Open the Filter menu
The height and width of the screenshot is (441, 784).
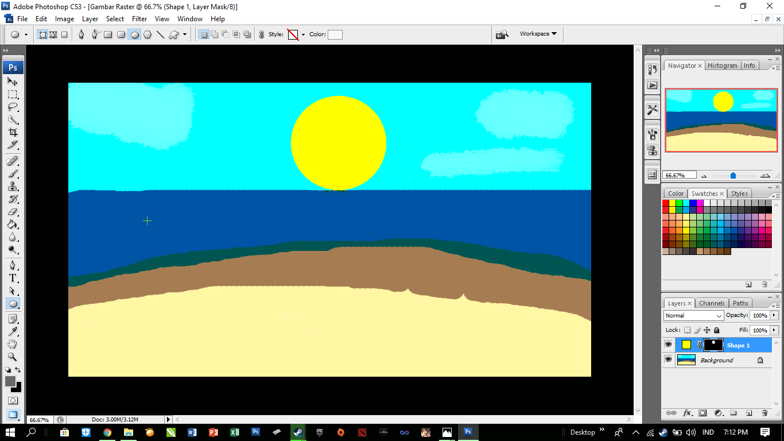click(x=139, y=18)
